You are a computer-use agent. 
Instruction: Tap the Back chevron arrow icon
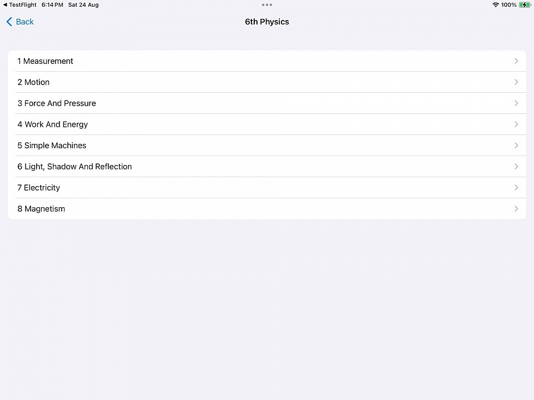[9, 22]
